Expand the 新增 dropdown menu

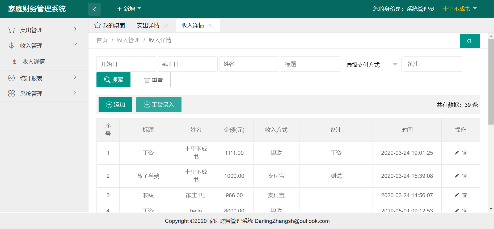click(129, 9)
